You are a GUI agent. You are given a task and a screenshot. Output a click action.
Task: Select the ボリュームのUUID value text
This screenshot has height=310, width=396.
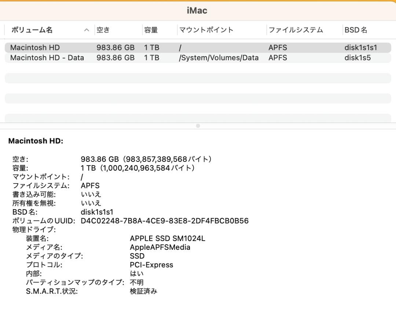tap(165, 221)
